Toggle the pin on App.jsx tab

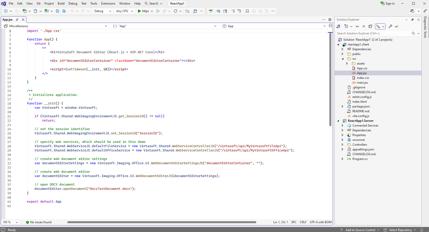pyautogui.click(x=17, y=20)
